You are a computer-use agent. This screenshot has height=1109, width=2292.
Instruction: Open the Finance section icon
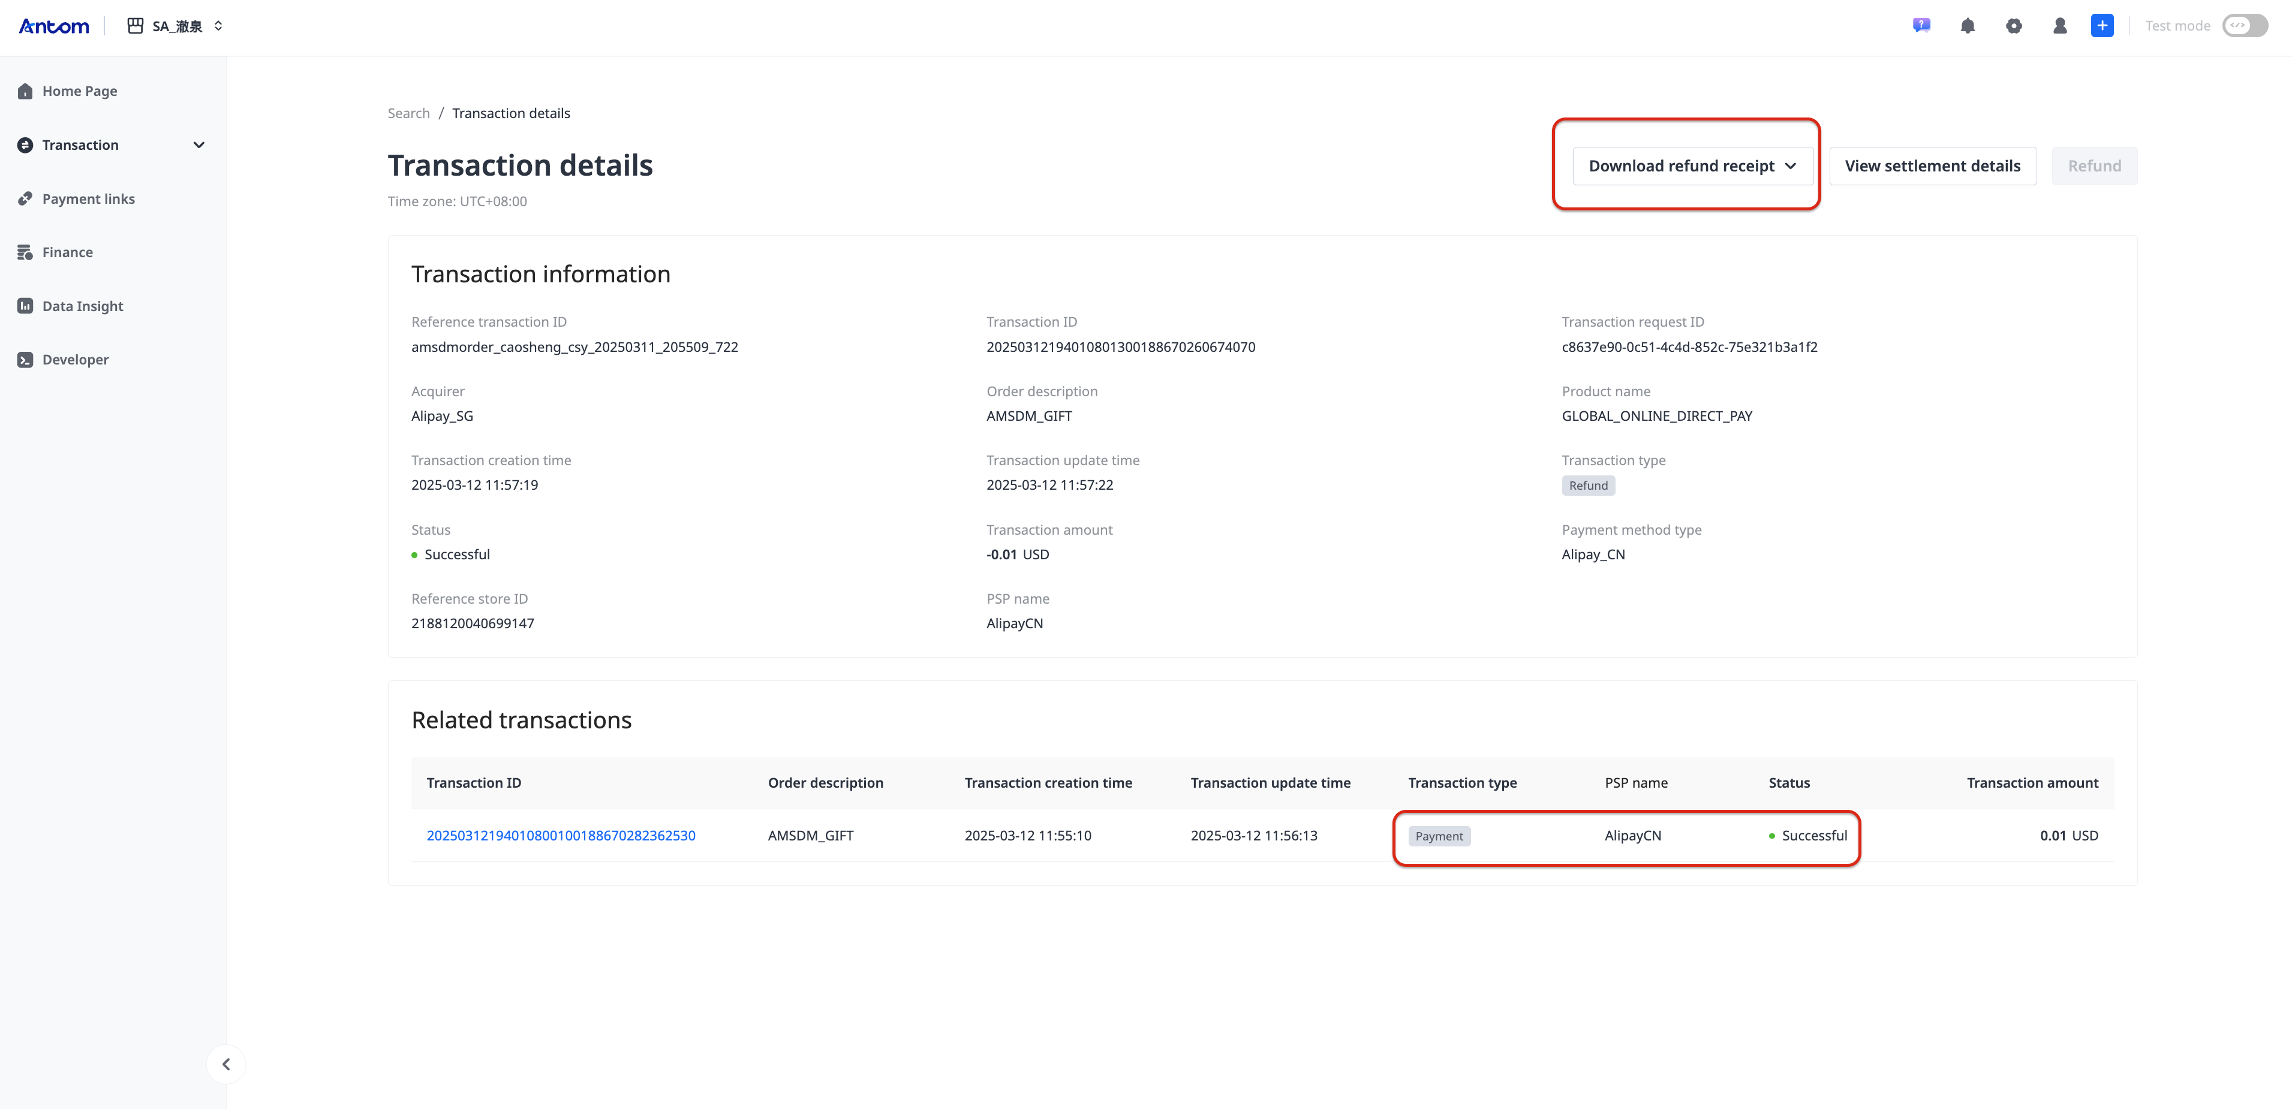(x=26, y=252)
